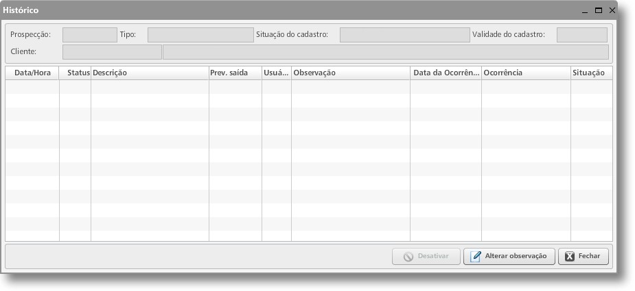Click the greyed Desativar button

(x=426, y=256)
